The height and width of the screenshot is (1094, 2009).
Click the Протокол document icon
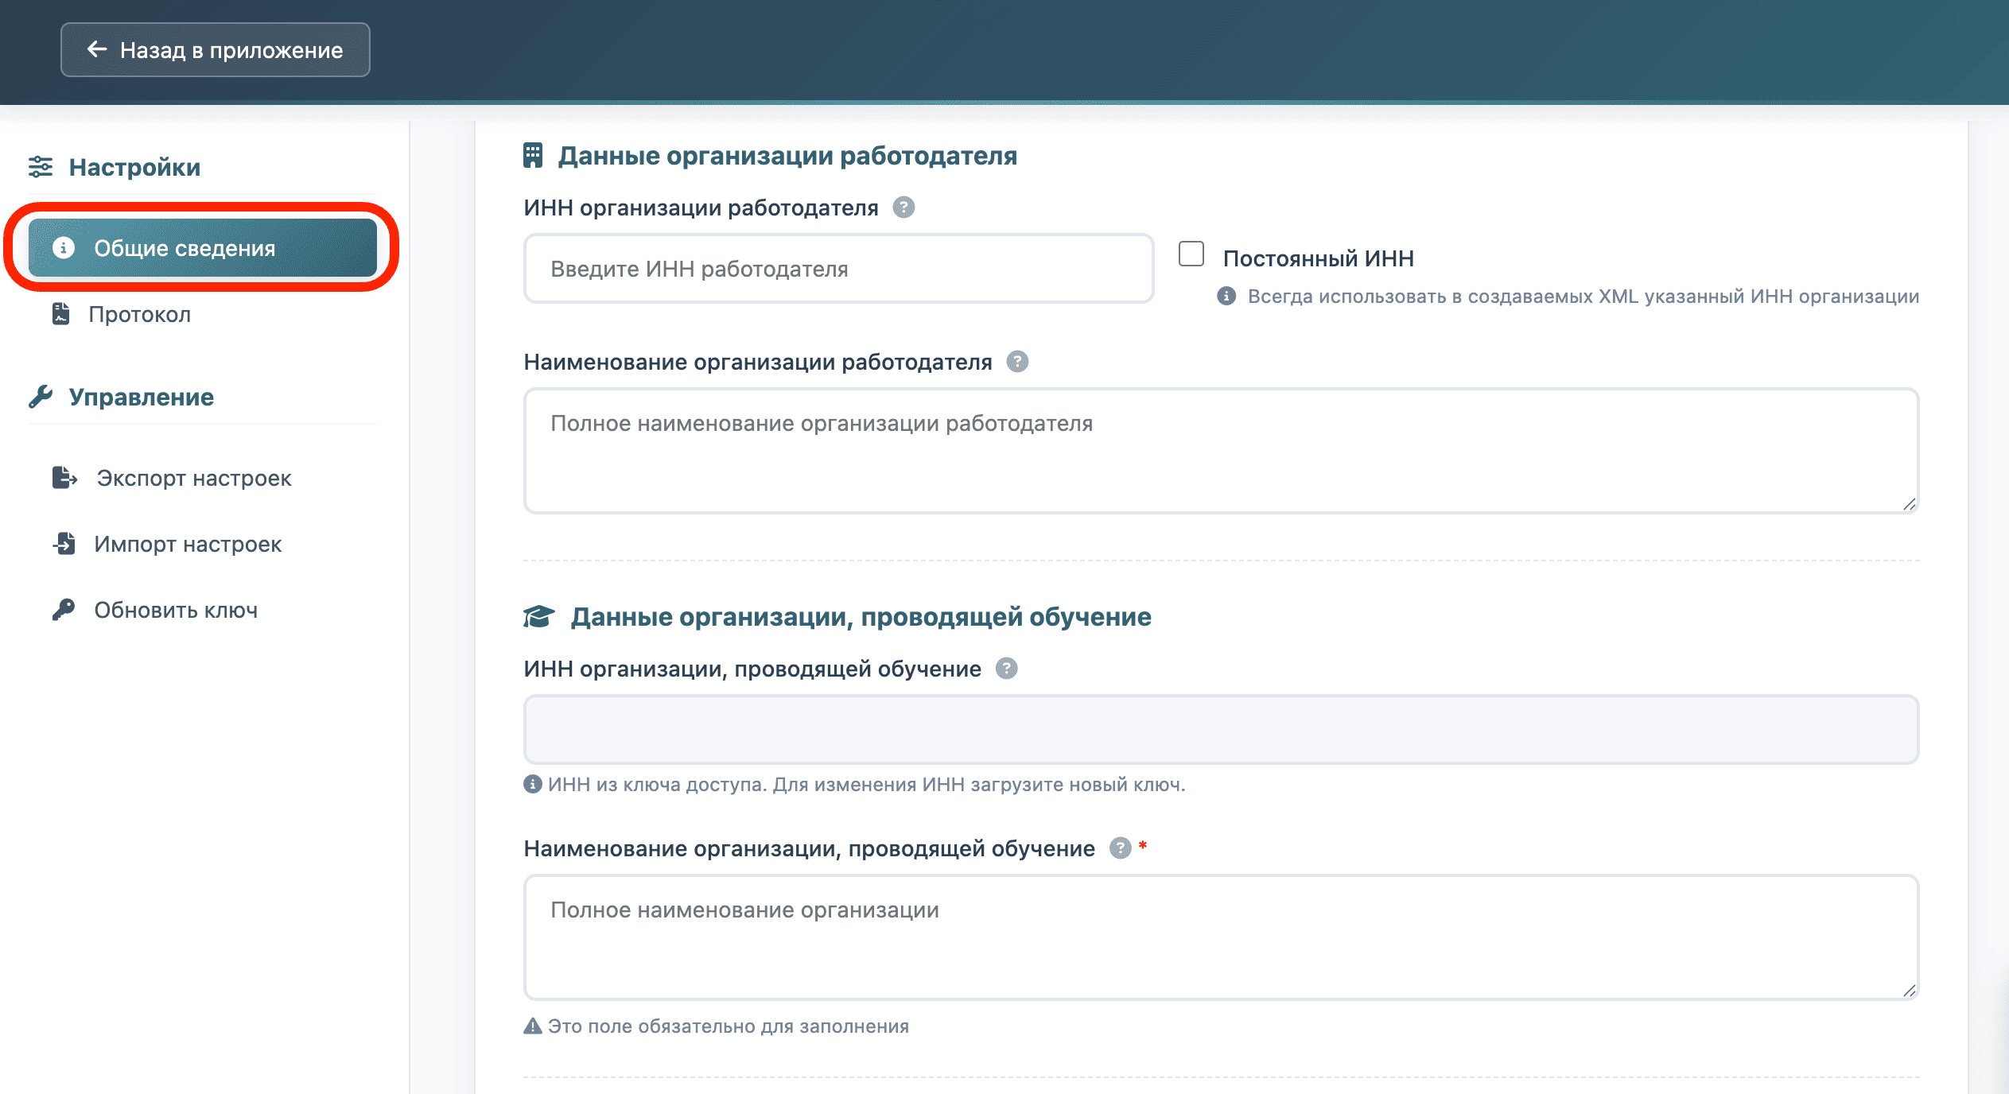pyautogui.click(x=61, y=314)
